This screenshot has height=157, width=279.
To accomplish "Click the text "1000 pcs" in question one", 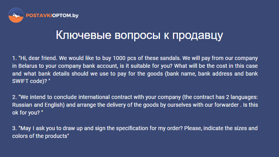I will click(124, 58).
